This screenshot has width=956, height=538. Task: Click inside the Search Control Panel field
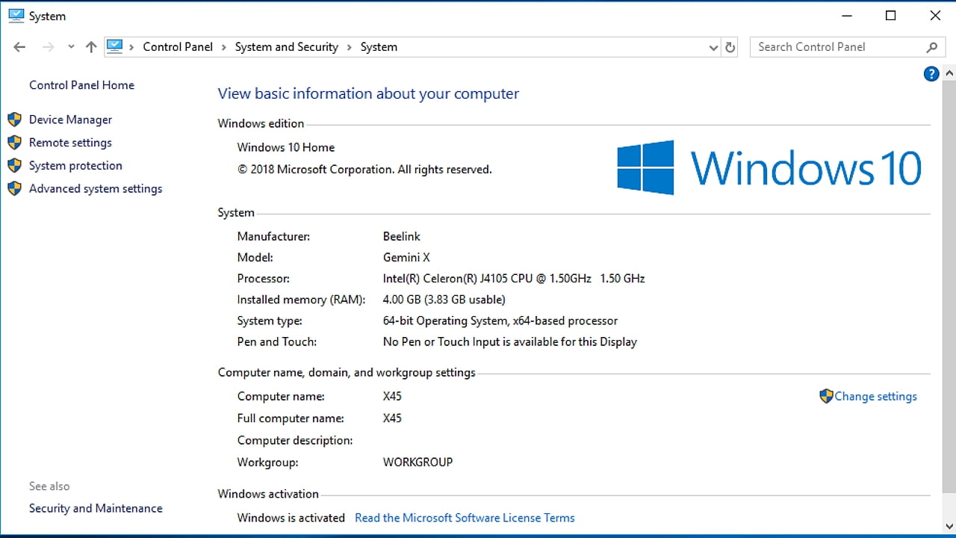[836, 47]
